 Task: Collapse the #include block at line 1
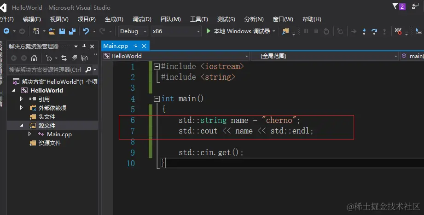point(157,67)
